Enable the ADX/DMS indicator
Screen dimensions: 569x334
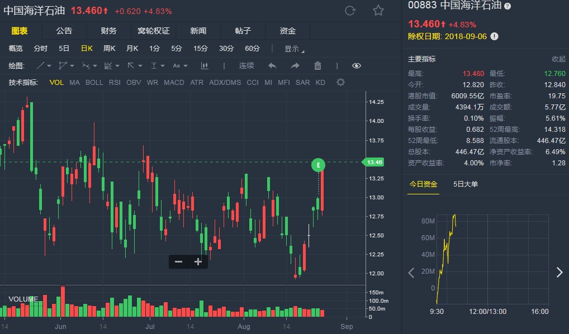[225, 82]
